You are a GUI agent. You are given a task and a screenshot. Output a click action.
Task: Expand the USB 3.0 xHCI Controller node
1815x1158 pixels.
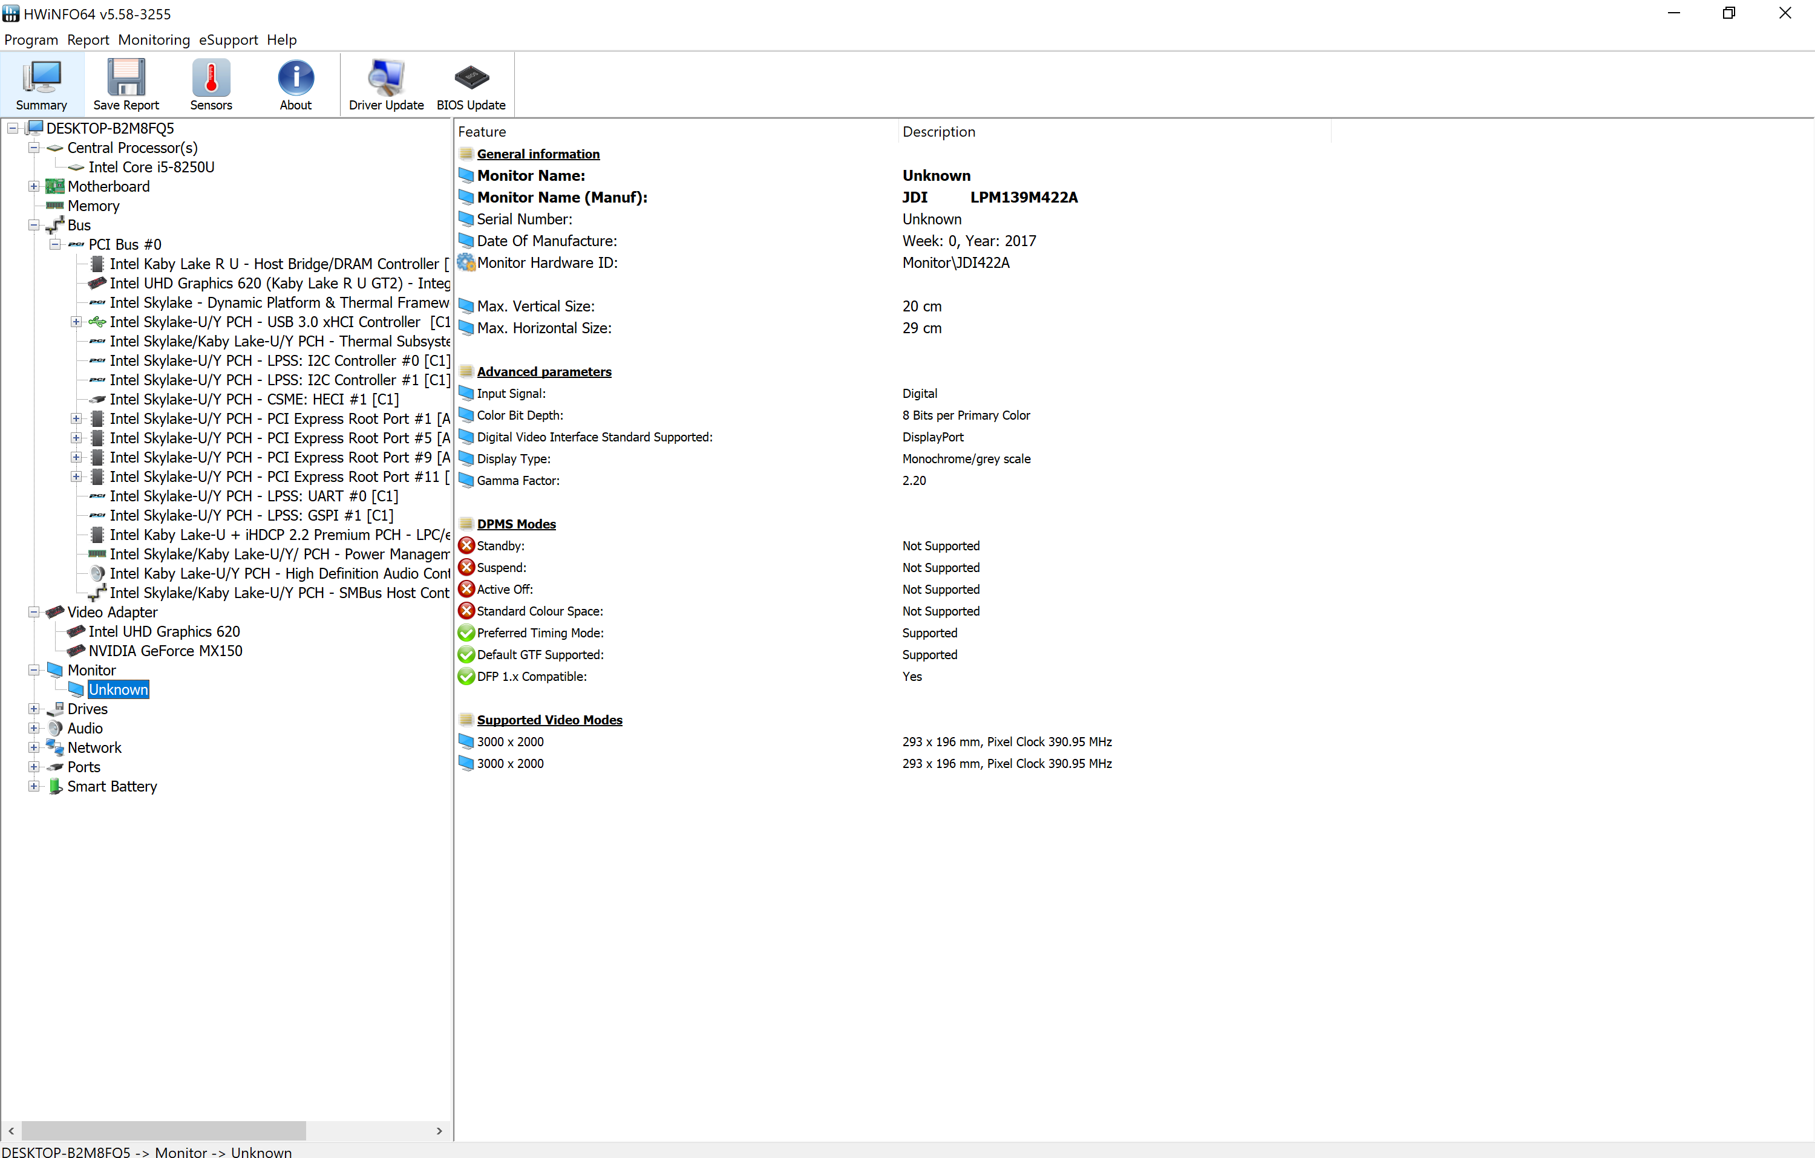76,322
